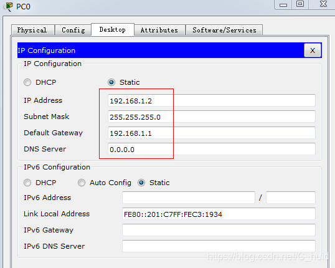Viewport: 335px width, 268px height.
Task: Click the PC0 window title icon
Action: [9, 6]
